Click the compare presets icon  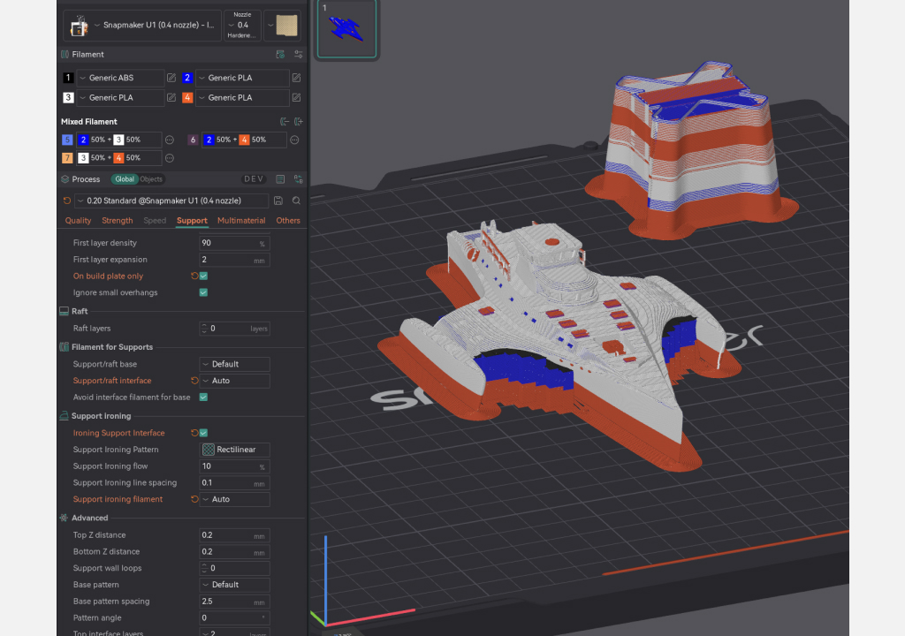click(299, 179)
